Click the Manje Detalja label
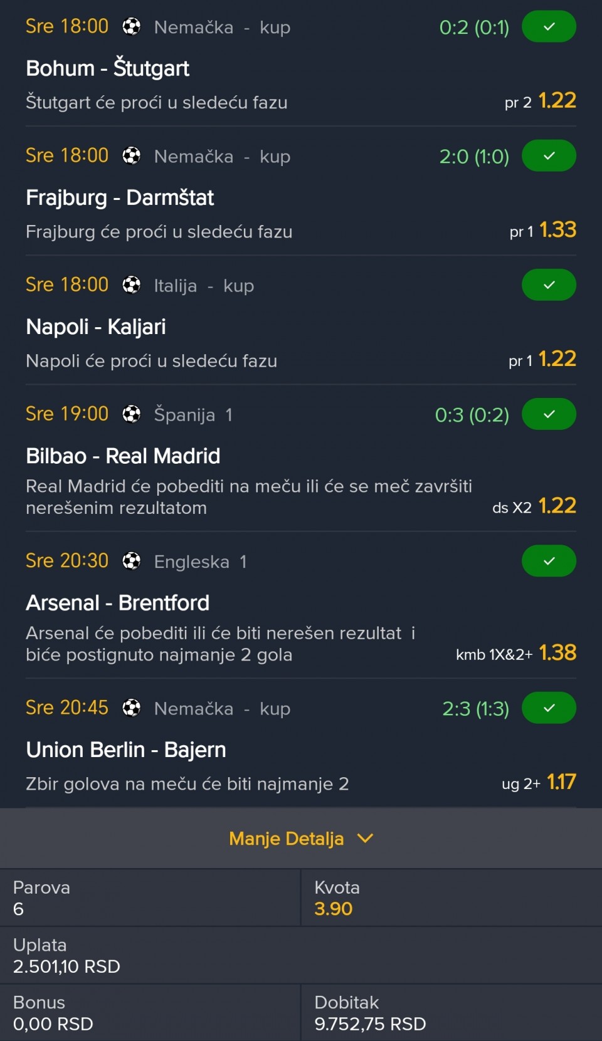602x1041 pixels. click(x=286, y=839)
